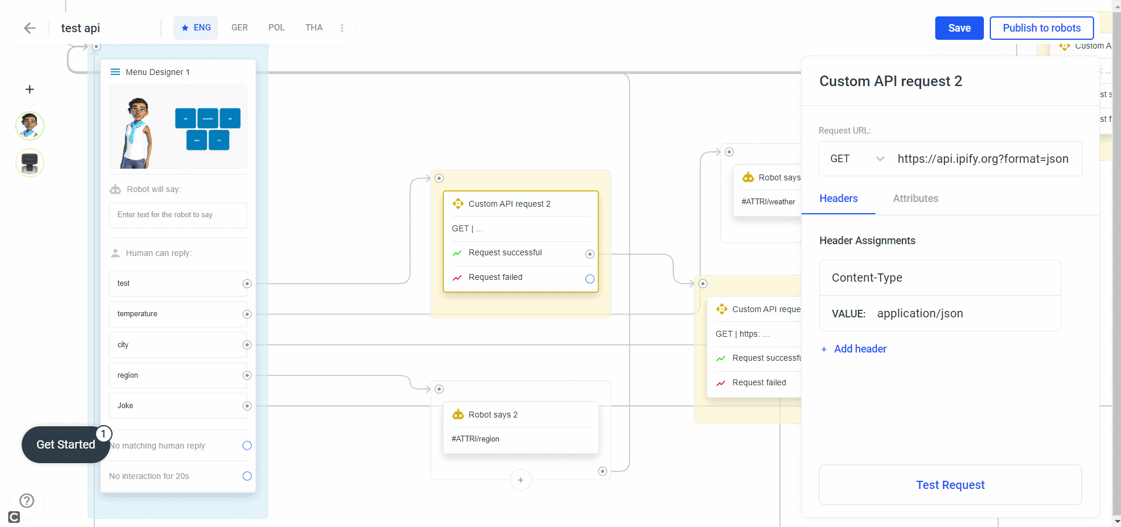Image resolution: width=1121 pixels, height=527 pixels.
Task: Click the Content-Type header name field
Action: tap(940, 278)
